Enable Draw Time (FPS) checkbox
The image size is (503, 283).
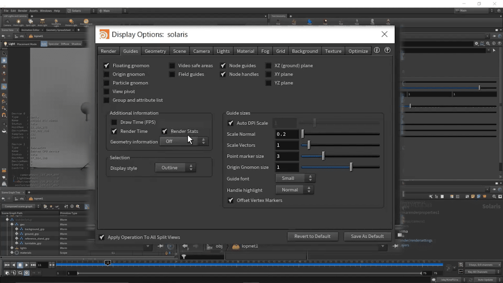pyautogui.click(x=114, y=122)
